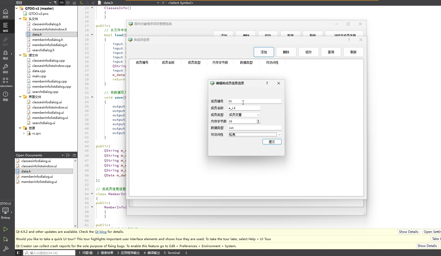Screen dimensions: 441x256
Task: Open the 4 编译输出 pane
Action: [152, 253]
